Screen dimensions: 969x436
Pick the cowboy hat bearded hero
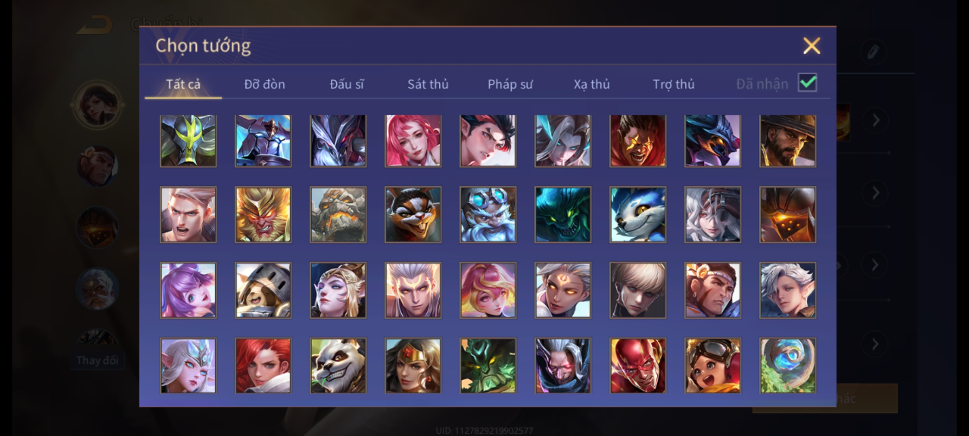coord(787,141)
